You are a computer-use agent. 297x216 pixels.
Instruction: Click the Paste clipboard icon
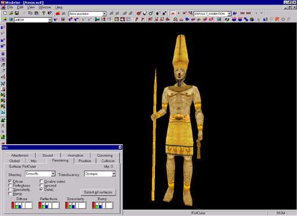pyautogui.click(x=37, y=13)
